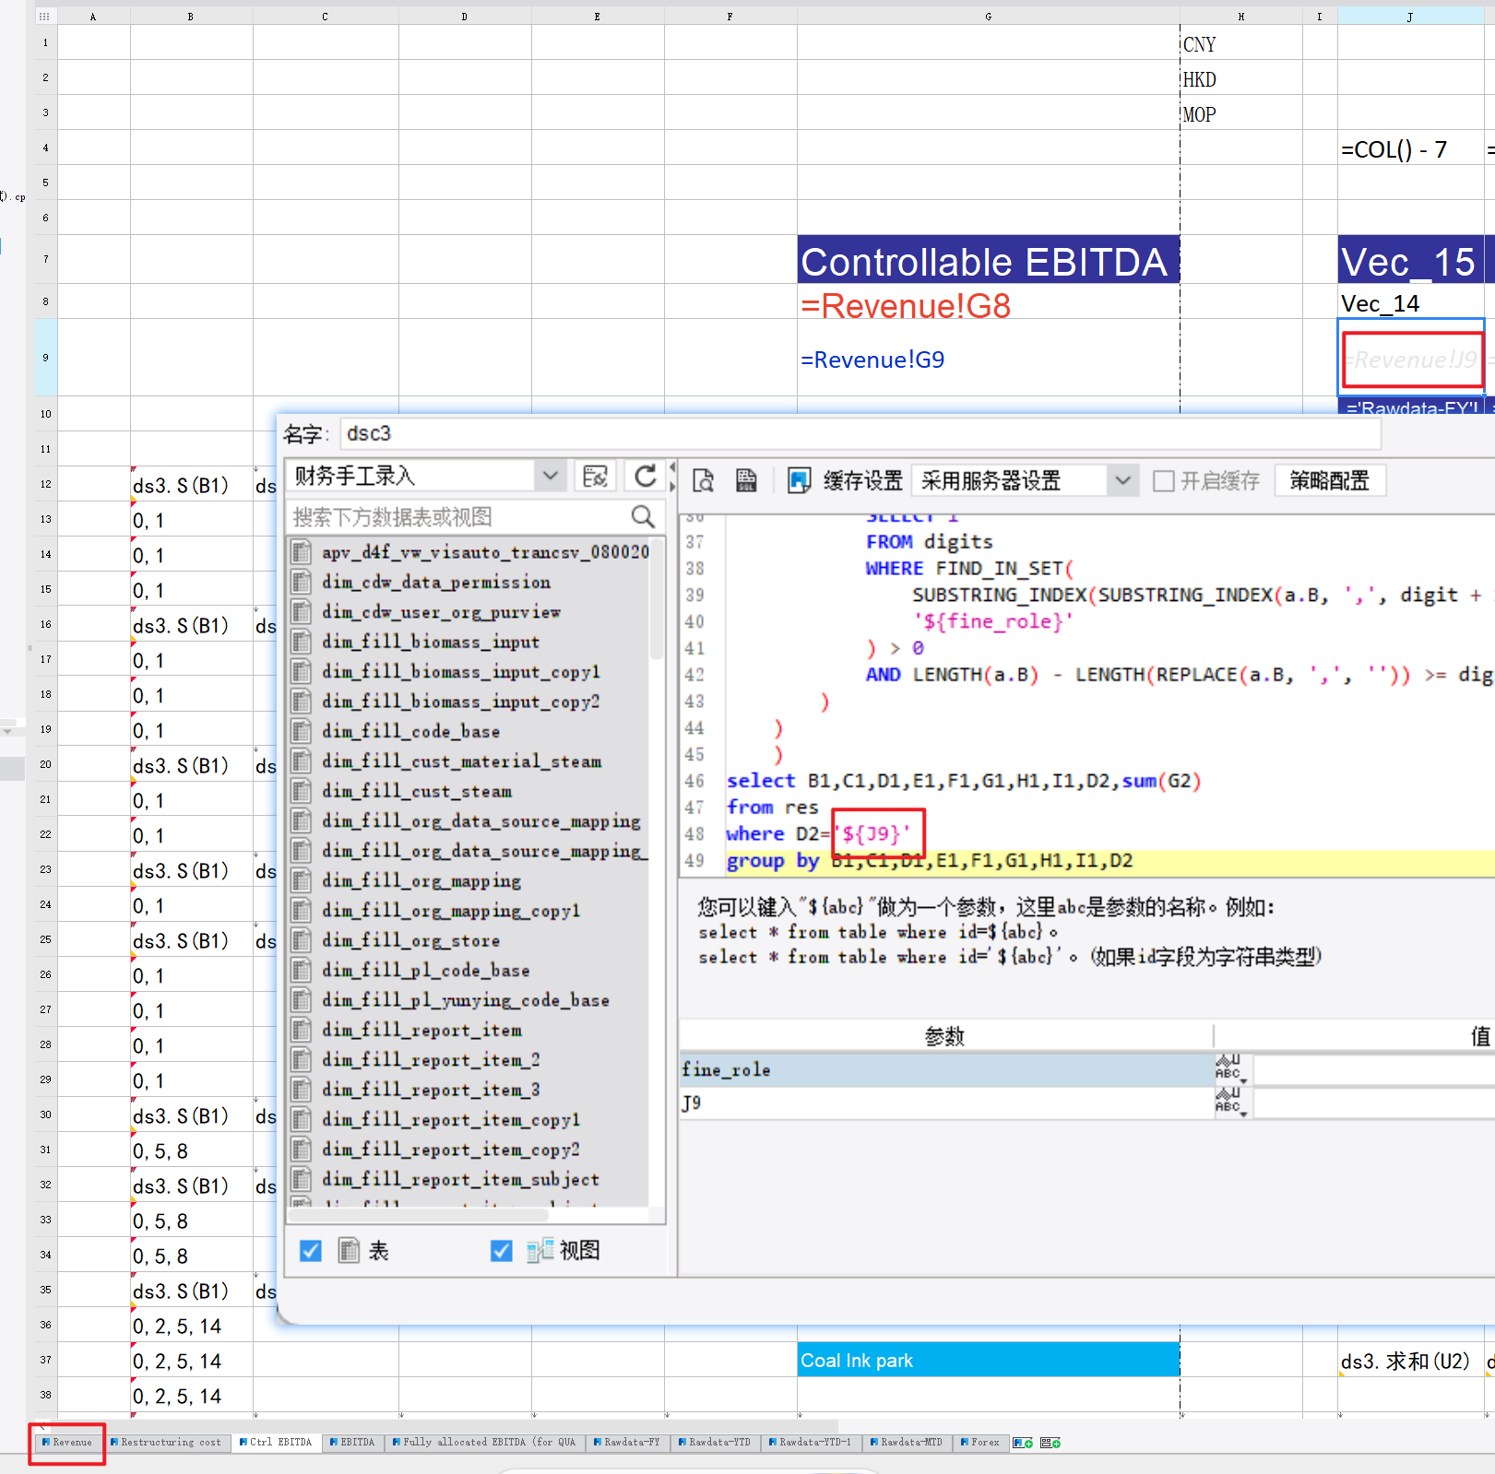Click the preview query icon
The image size is (1495, 1474).
pos(704,480)
